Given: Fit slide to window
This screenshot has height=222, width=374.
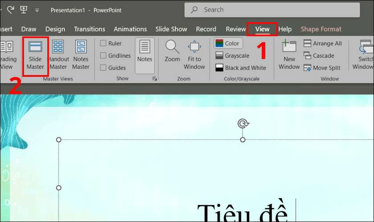Looking at the screenshot, I should (x=195, y=55).
